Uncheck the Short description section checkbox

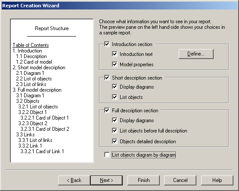(107, 78)
